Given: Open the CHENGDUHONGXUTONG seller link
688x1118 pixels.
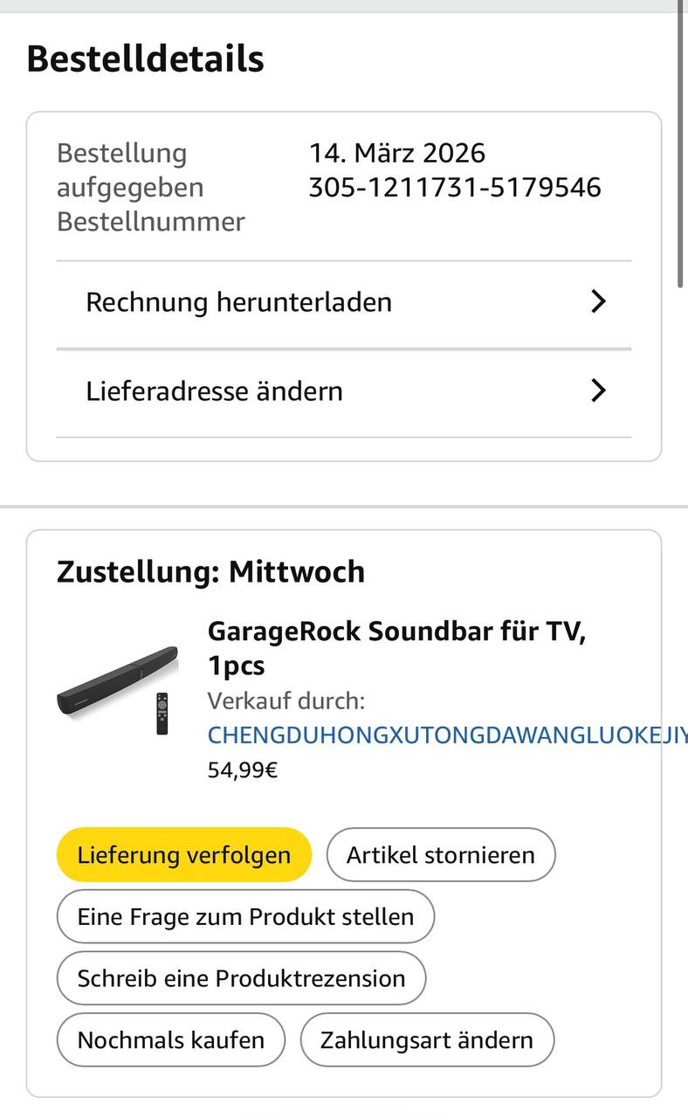Looking at the screenshot, I should click(x=445, y=735).
